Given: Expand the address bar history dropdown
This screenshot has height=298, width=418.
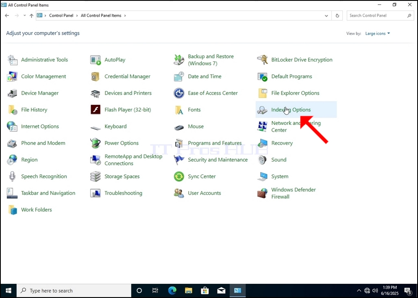Looking at the screenshot, I should click(x=326, y=16).
